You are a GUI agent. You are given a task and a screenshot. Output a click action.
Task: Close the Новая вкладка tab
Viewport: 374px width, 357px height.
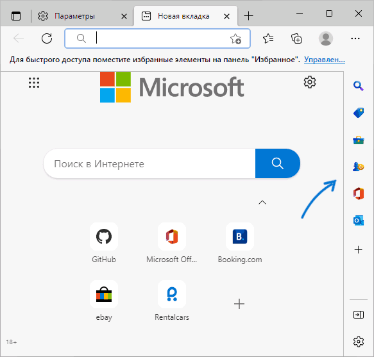click(x=227, y=17)
